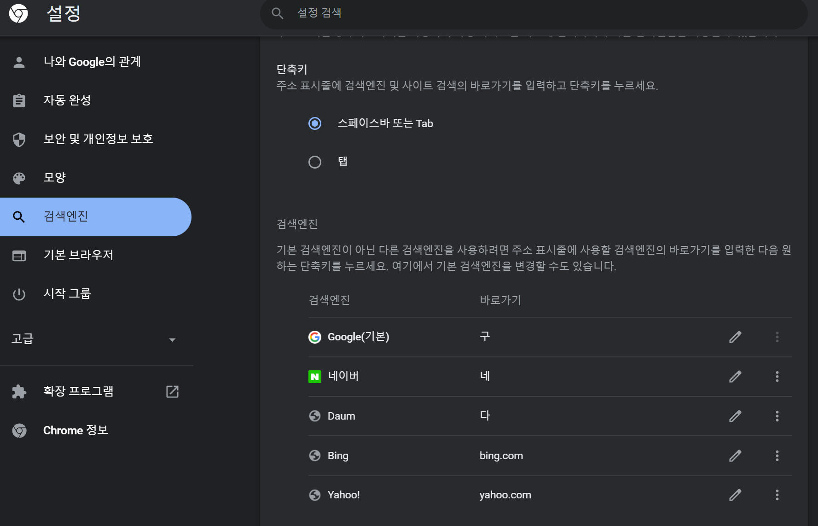Edit the Yahoo! search engine entry
This screenshot has height=526, width=818.
[735, 495]
